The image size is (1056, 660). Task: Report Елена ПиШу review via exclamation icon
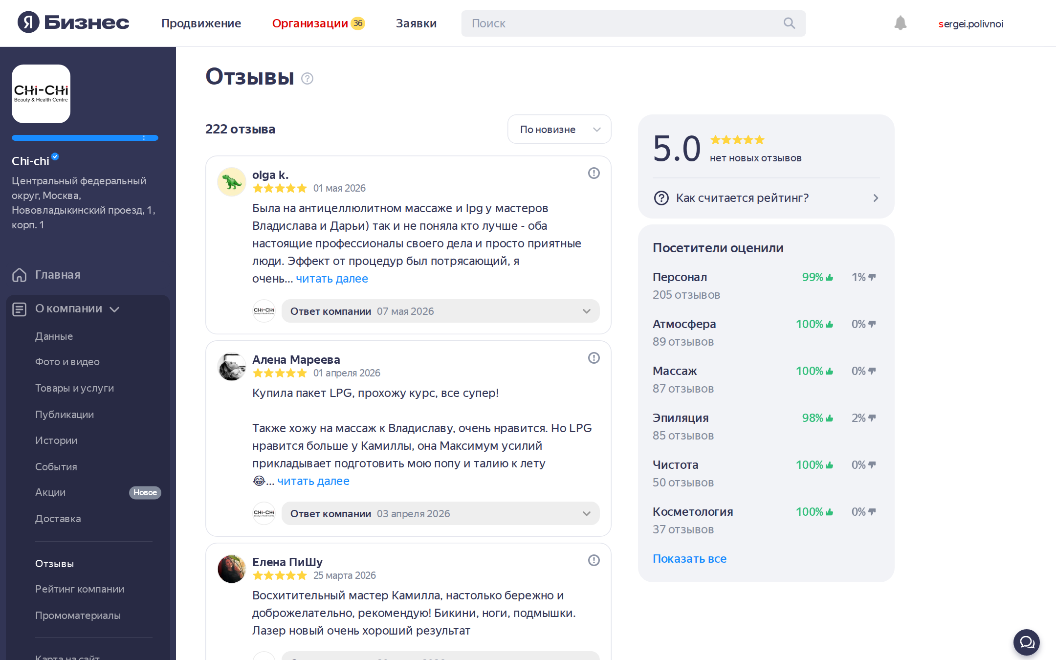point(594,560)
